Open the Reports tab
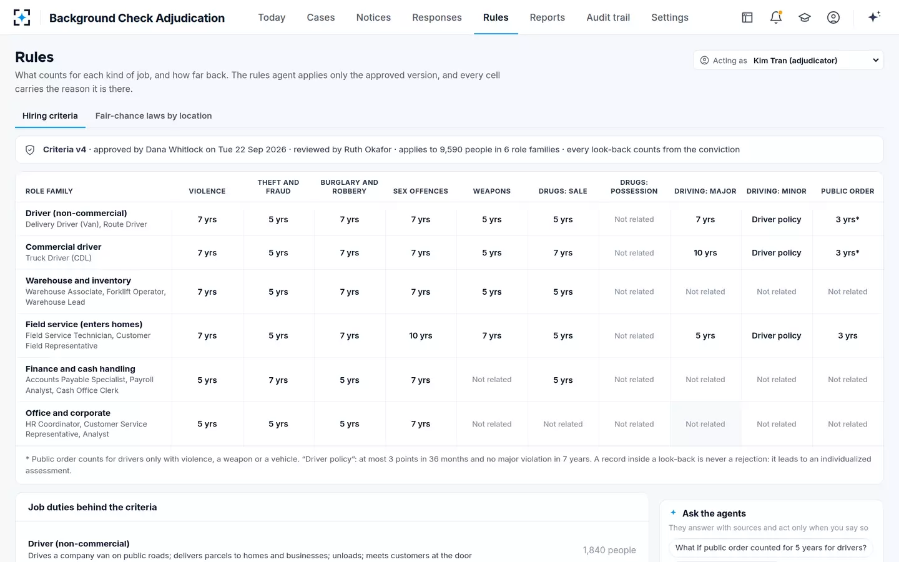Viewport: 899px width, 562px height. 548,17
